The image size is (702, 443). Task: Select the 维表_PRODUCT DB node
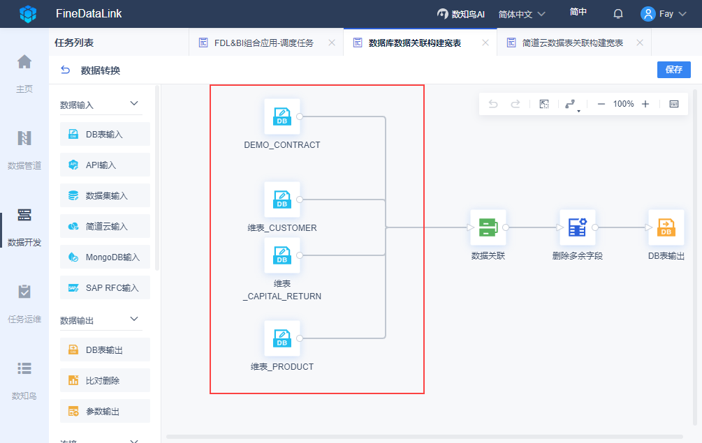282,338
